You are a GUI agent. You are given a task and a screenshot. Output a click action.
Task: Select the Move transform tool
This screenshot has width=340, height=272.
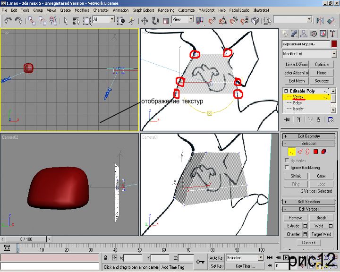point(144,20)
